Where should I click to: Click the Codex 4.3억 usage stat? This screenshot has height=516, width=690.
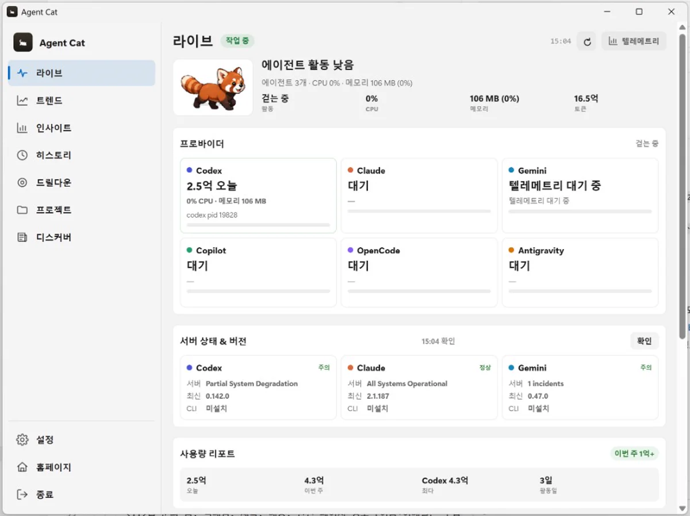(x=445, y=480)
